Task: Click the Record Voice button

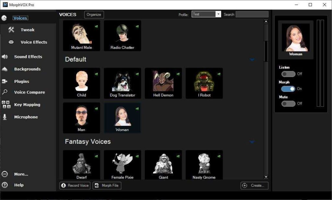Action: 75,186
